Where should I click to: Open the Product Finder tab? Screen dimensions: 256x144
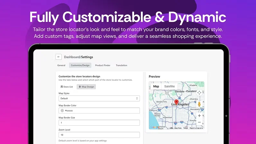click(103, 65)
